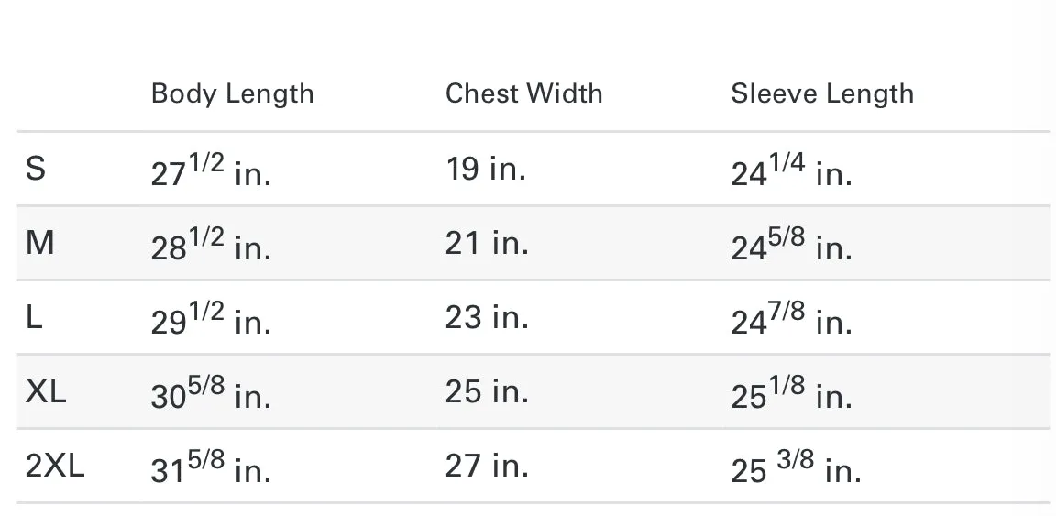
Task: Click the 24 1/4 in. sleeve length cell
Action: pyautogui.click(x=792, y=170)
